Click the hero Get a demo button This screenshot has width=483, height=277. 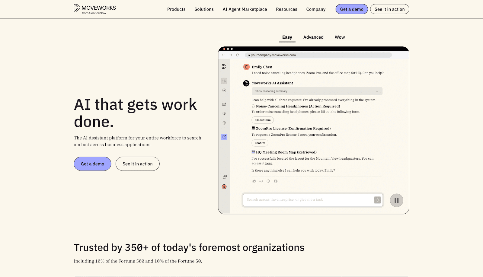coord(92,164)
